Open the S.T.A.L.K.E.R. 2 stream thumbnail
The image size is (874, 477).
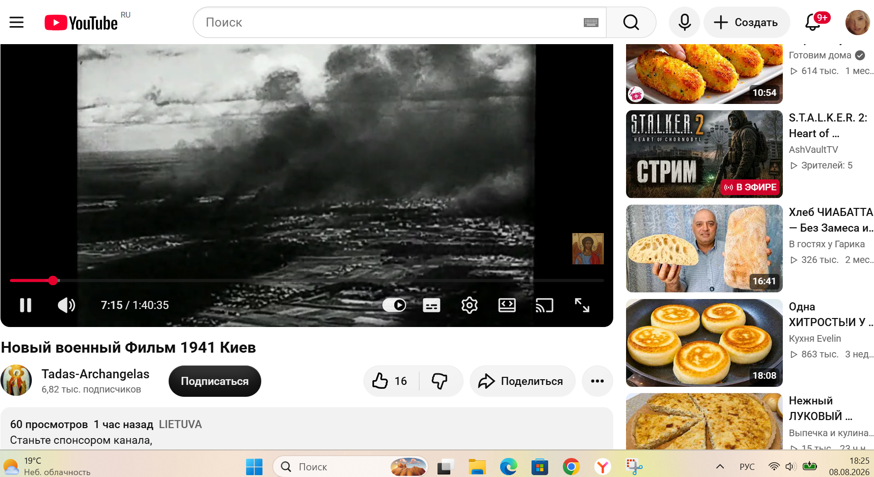[704, 154]
